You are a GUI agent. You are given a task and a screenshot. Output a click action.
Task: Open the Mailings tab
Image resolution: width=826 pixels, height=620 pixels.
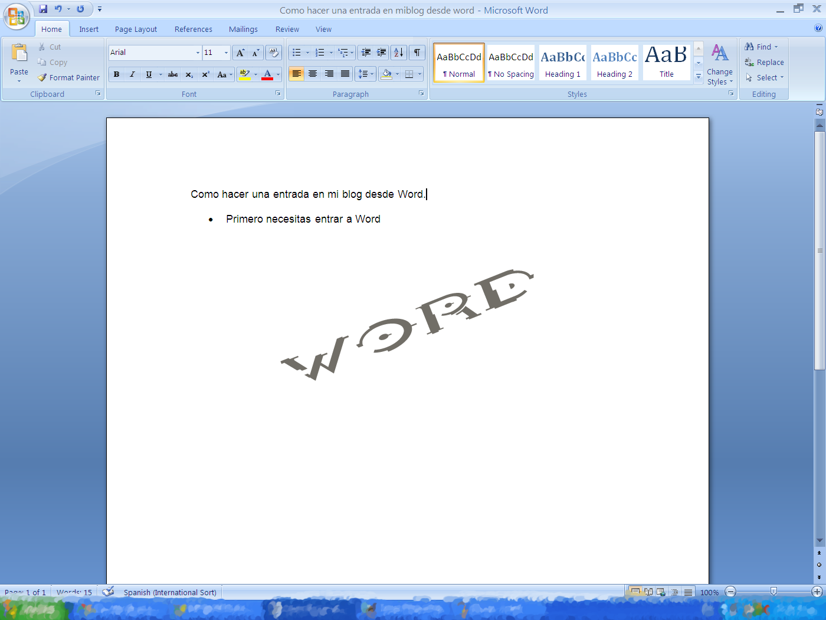(x=243, y=29)
